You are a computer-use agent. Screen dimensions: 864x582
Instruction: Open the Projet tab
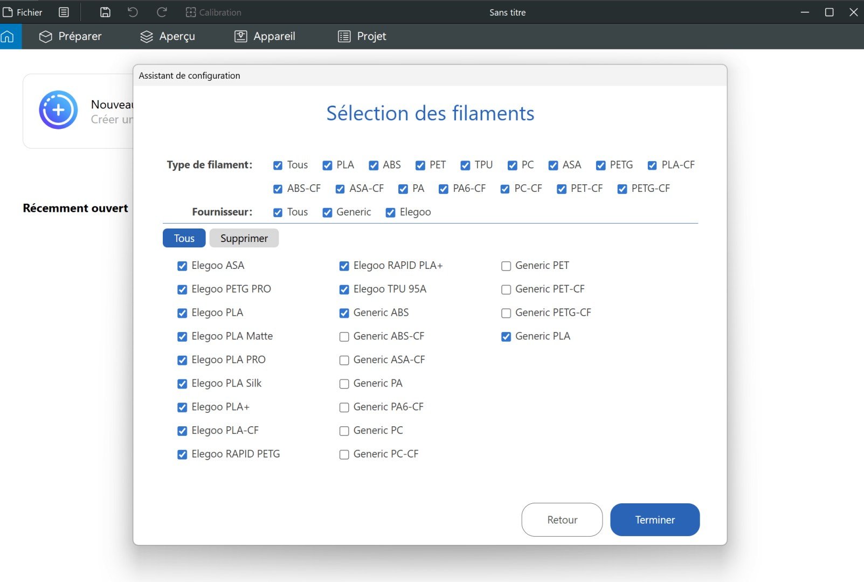(362, 36)
